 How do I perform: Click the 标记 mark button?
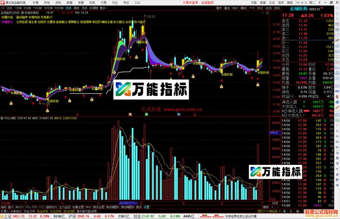[260, 8]
